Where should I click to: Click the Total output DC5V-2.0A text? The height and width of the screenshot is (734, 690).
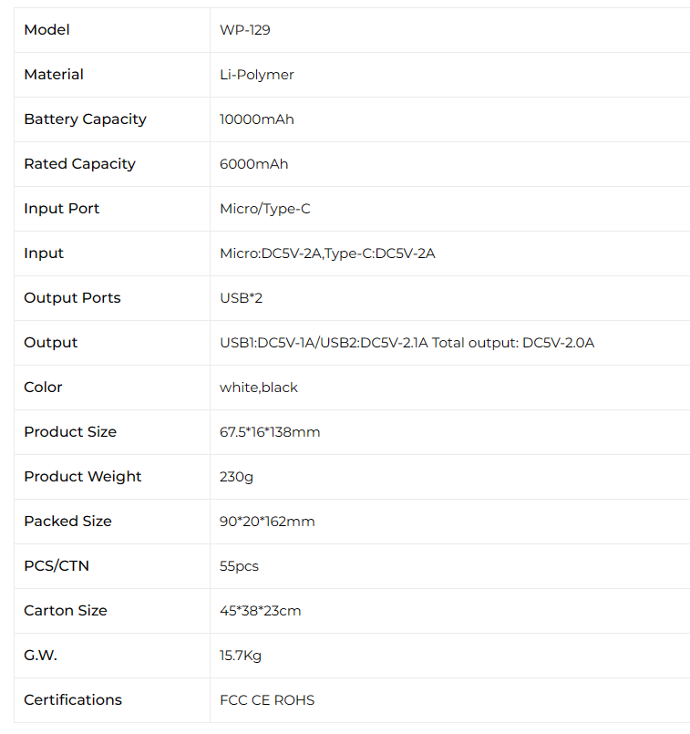click(513, 343)
